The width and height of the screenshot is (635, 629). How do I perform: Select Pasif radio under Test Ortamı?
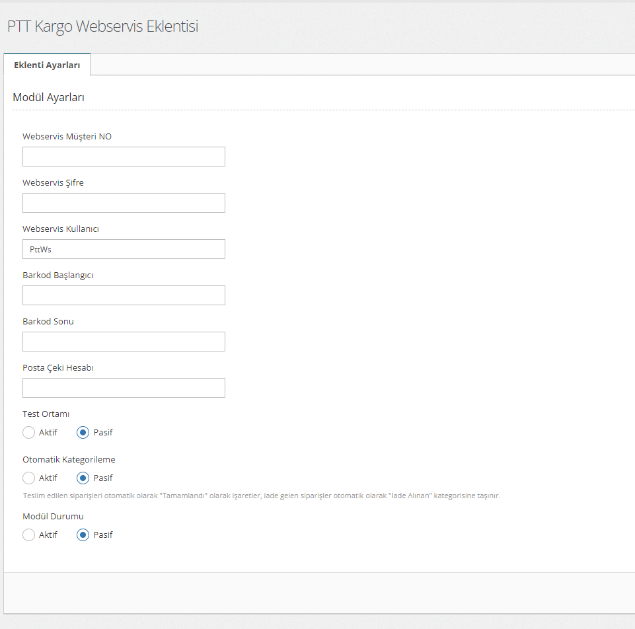point(83,433)
